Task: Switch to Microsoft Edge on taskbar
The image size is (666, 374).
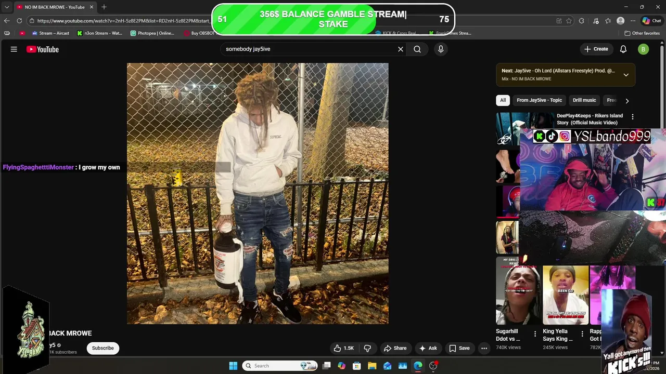Action: coord(418,366)
